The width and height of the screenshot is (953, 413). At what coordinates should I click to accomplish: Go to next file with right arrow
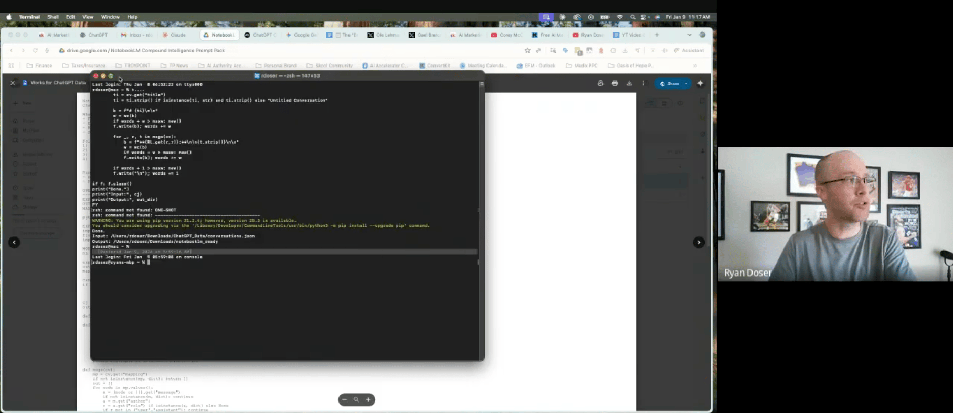[698, 242]
